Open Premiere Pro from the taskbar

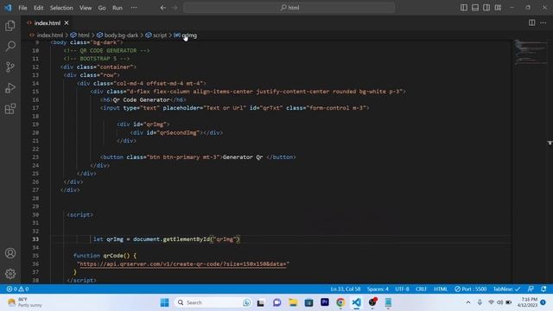pos(325,302)
